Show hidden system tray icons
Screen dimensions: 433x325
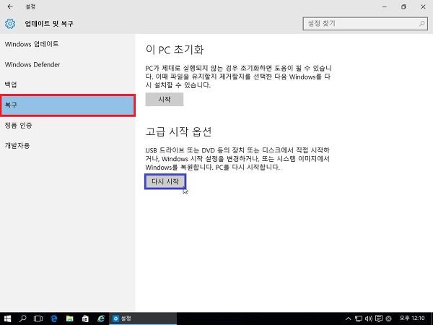pos(349,319)
